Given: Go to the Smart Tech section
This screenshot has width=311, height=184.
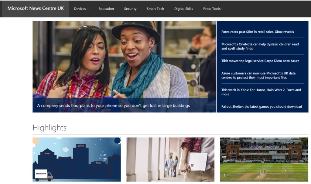Looking at the screenshot, I should 155,9.
